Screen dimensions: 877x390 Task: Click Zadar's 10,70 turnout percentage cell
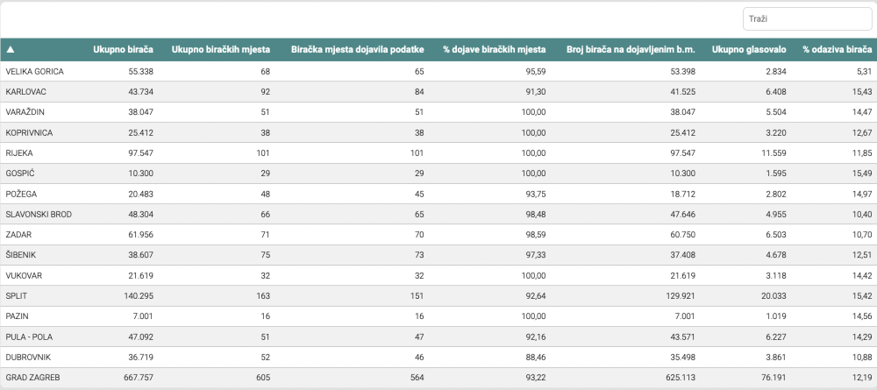[862, 235]
